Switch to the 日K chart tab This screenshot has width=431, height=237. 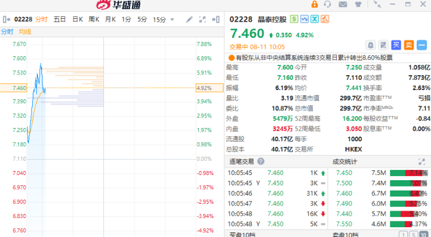[x=78, y=19]
